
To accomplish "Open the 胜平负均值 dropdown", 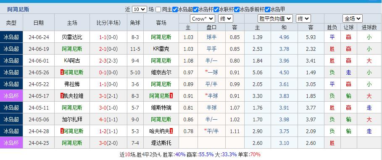I will pyautogui.click(x=275, y=19).
